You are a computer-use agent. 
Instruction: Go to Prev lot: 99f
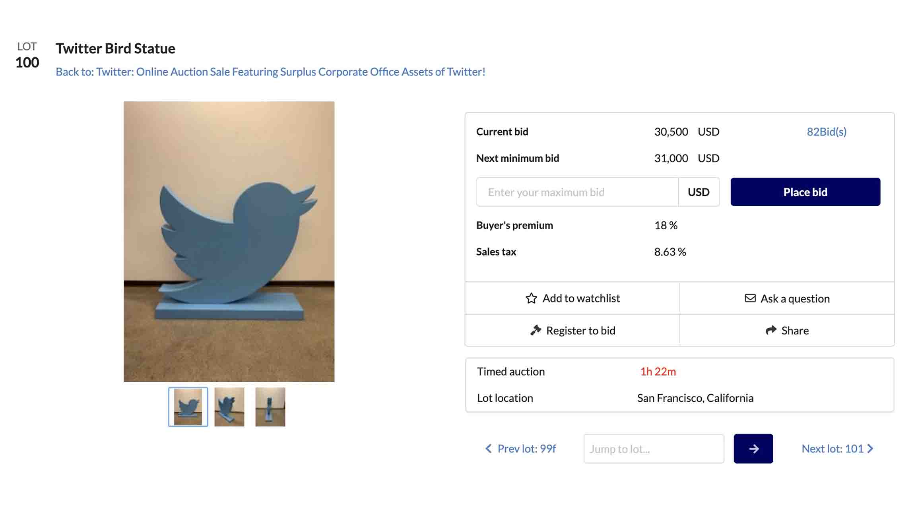526,449
